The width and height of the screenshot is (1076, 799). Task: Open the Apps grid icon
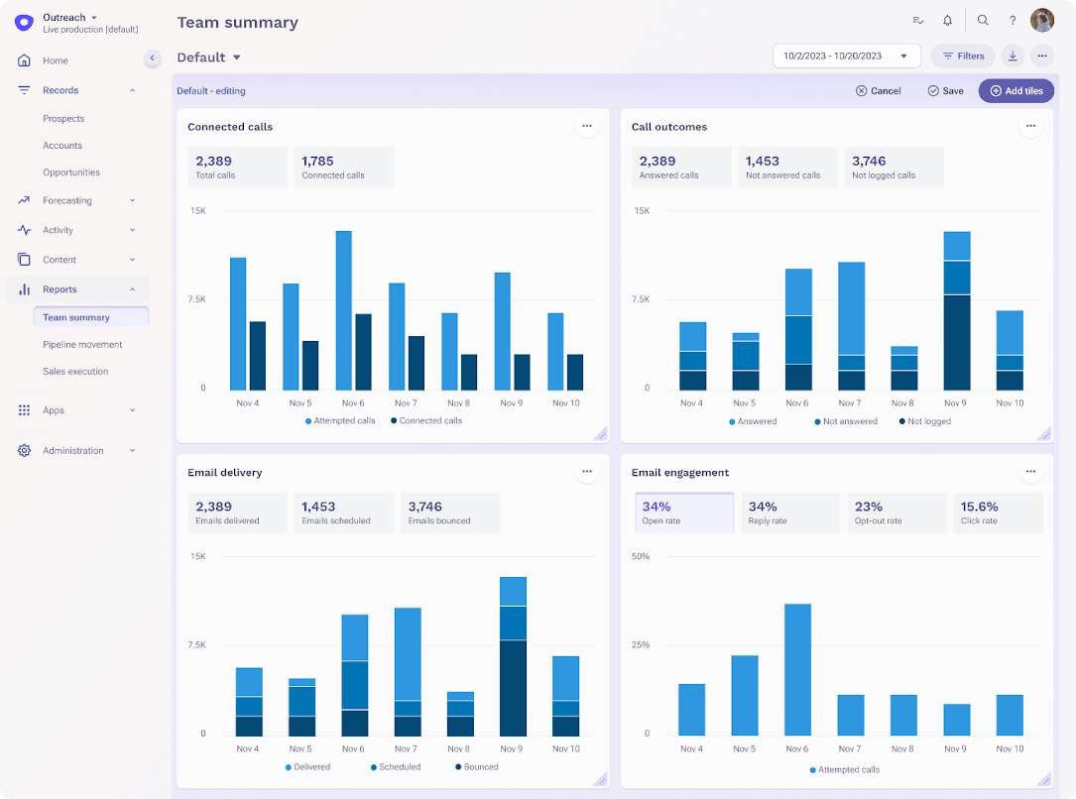pos(23,410)
